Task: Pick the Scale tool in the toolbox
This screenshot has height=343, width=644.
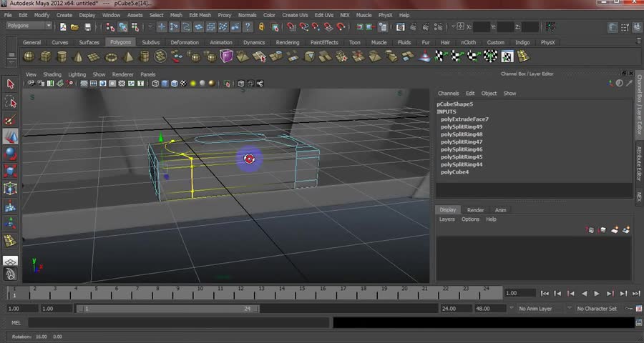Action: 10,171
